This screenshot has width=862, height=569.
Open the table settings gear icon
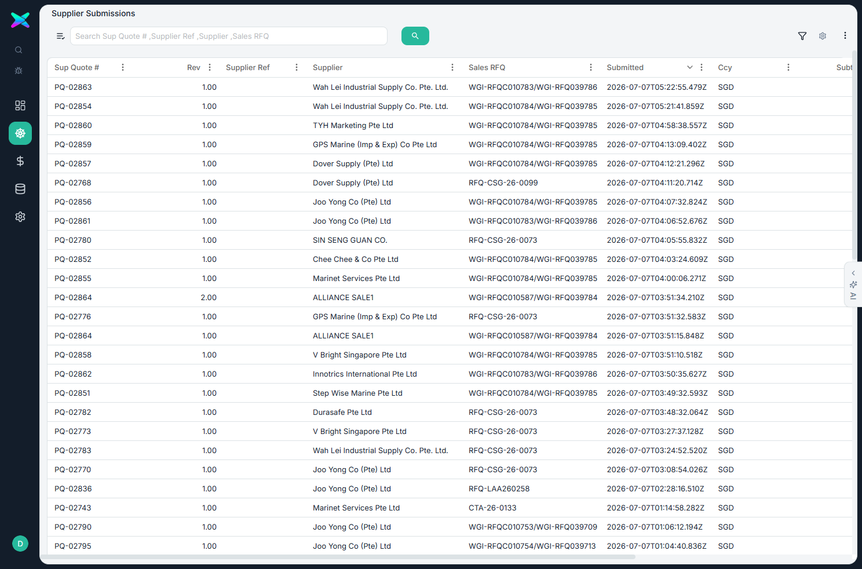pyautogui.click(x=823, y=36)
